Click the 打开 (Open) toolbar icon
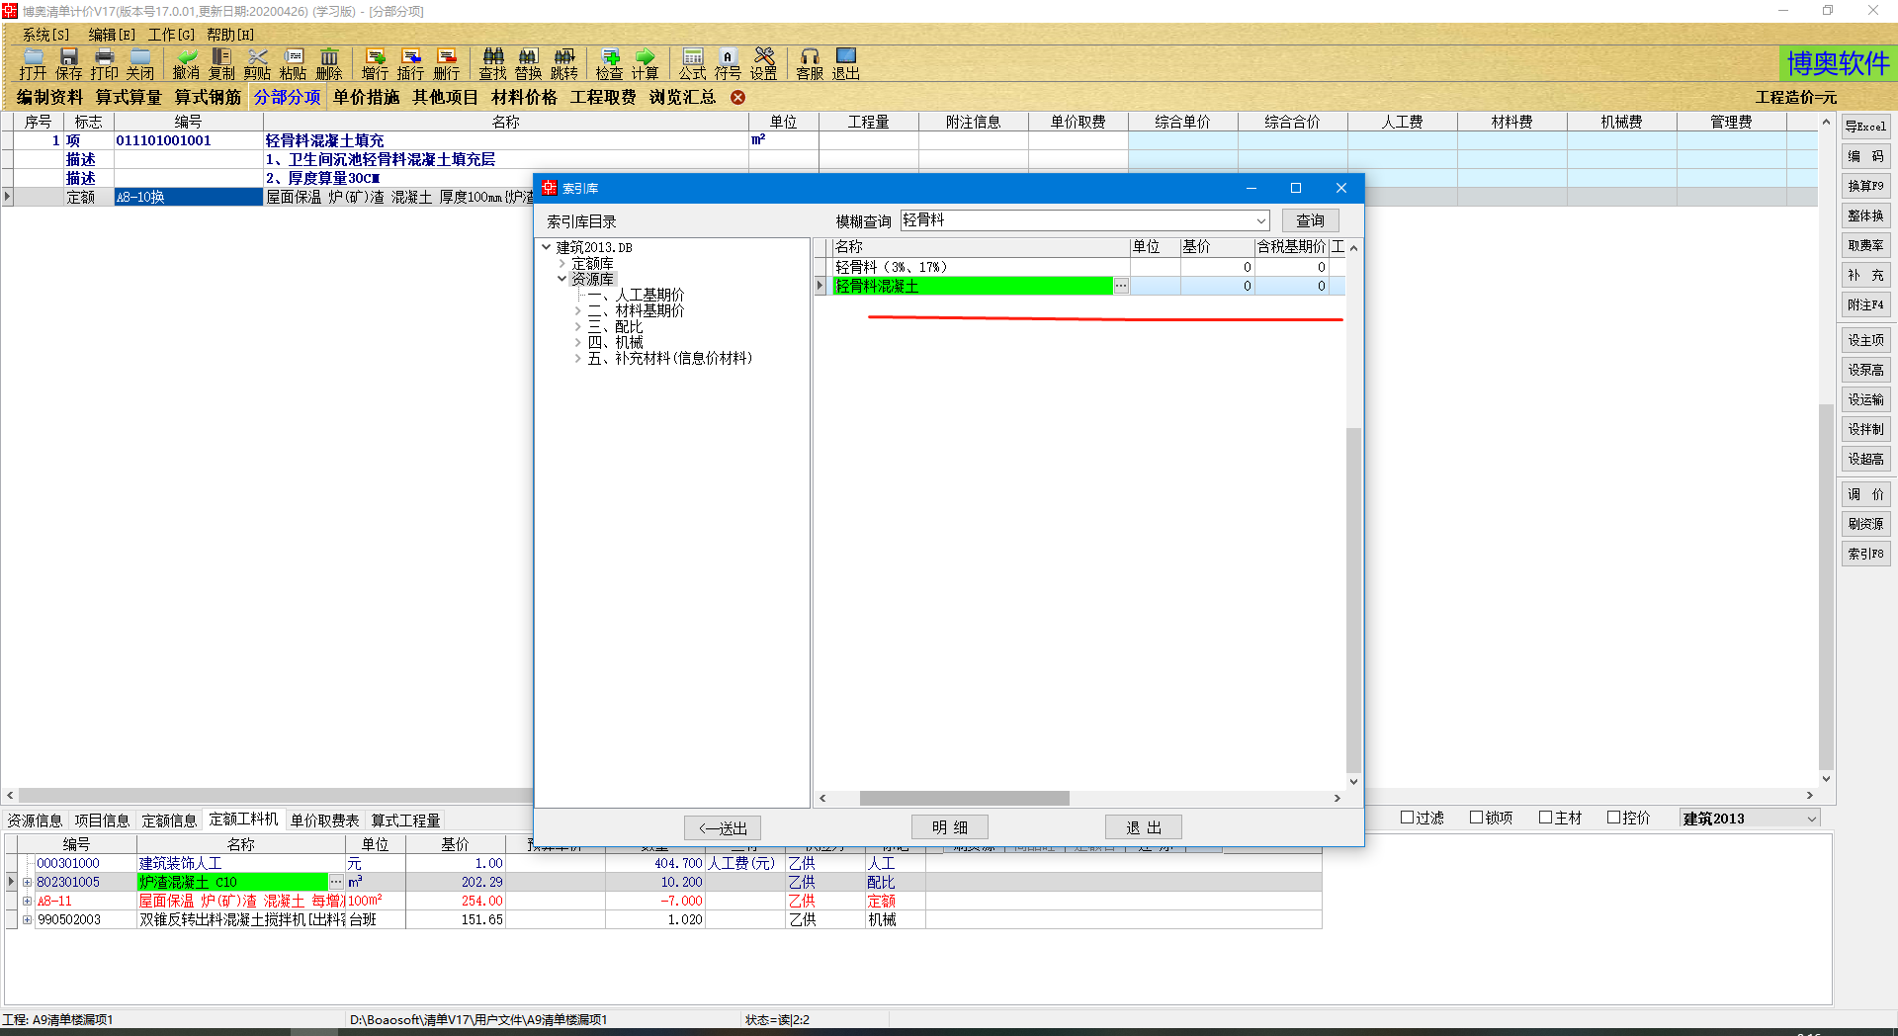Image resolution: width=1898 pixels, height=1036 pixels. pos(33,64)
